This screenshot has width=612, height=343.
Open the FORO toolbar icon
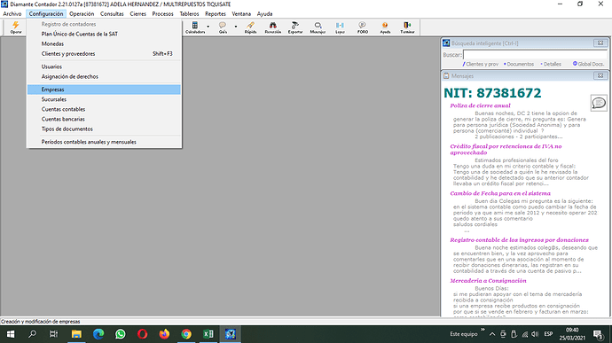click(x=363, y=27)
